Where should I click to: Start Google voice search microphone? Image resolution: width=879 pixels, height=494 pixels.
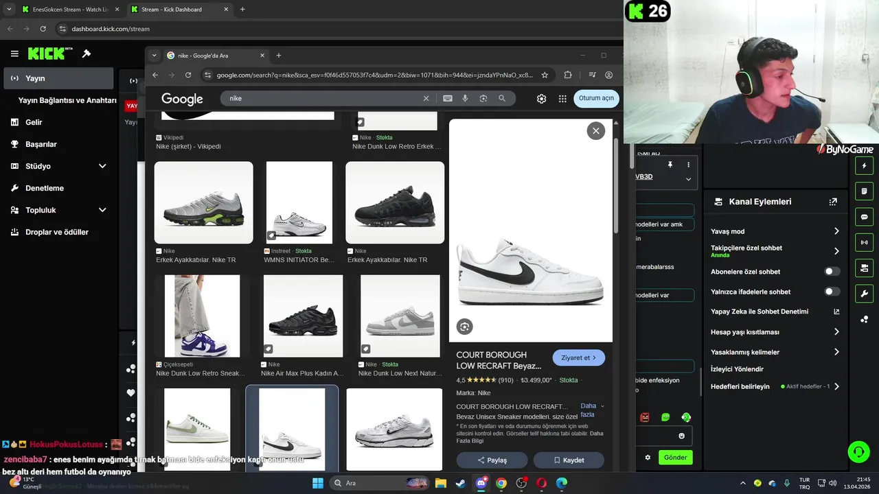465,98
